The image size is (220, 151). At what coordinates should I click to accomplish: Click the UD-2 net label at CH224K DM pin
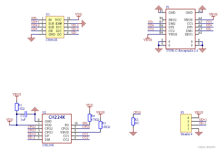[31, 138]
